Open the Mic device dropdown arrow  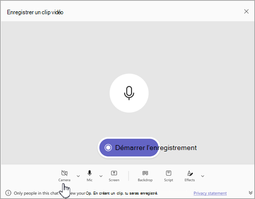(101, 176)
